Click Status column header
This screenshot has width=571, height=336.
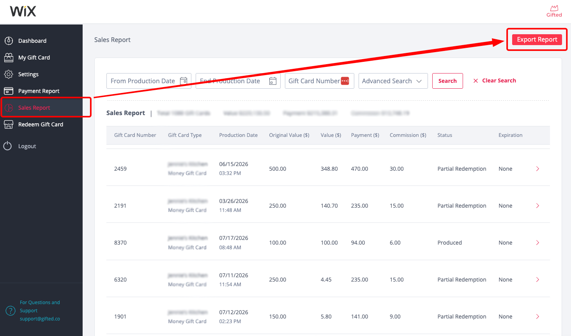point(445,135)
